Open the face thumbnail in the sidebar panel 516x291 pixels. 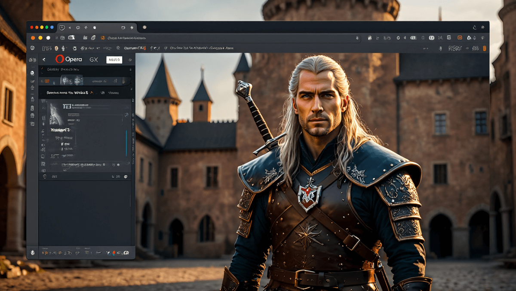click(71, 80)
